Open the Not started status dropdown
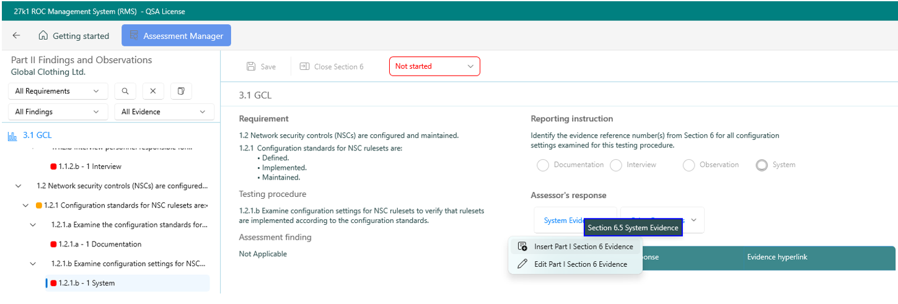 coord(434,66)
